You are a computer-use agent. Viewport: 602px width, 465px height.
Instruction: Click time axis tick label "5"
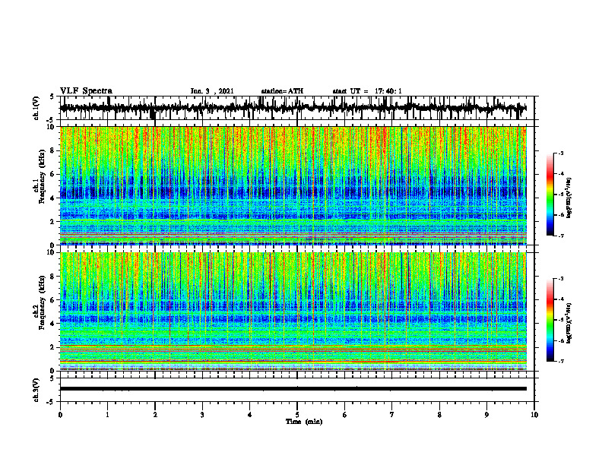297,415
